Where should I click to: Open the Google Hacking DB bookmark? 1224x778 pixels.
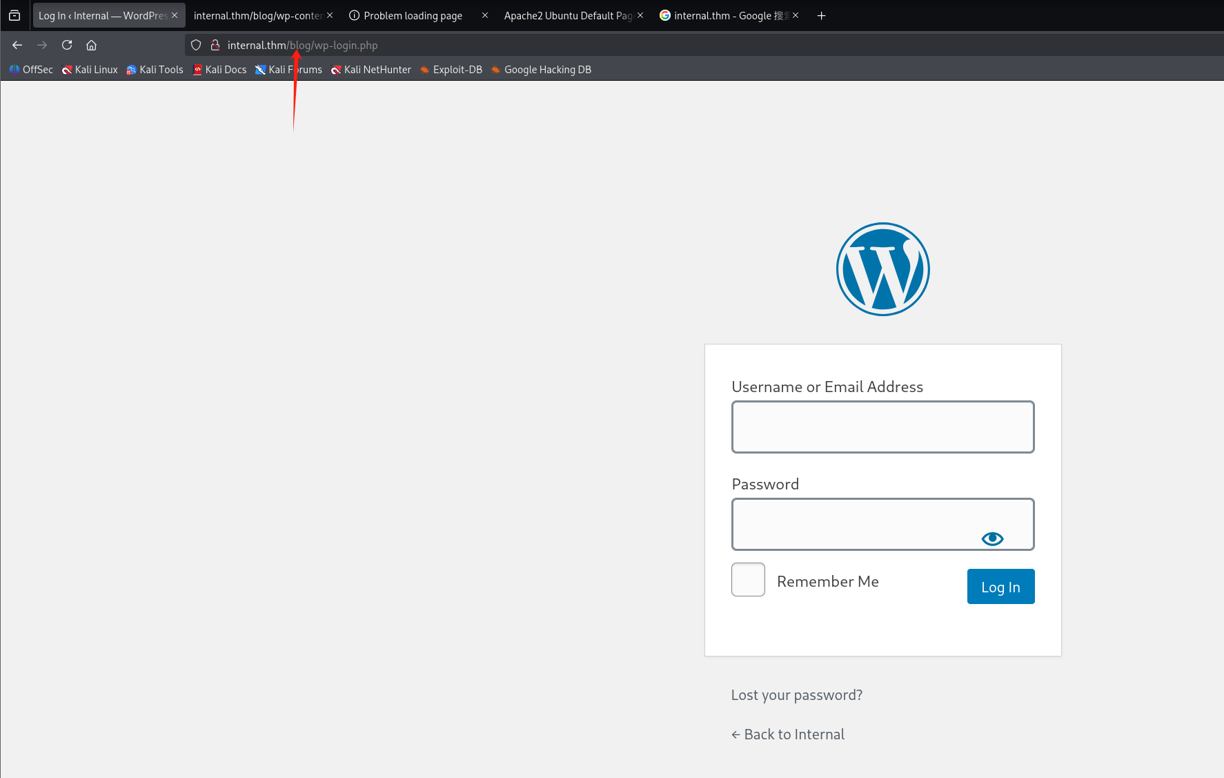pyautogui.click(x=541, y=70)
